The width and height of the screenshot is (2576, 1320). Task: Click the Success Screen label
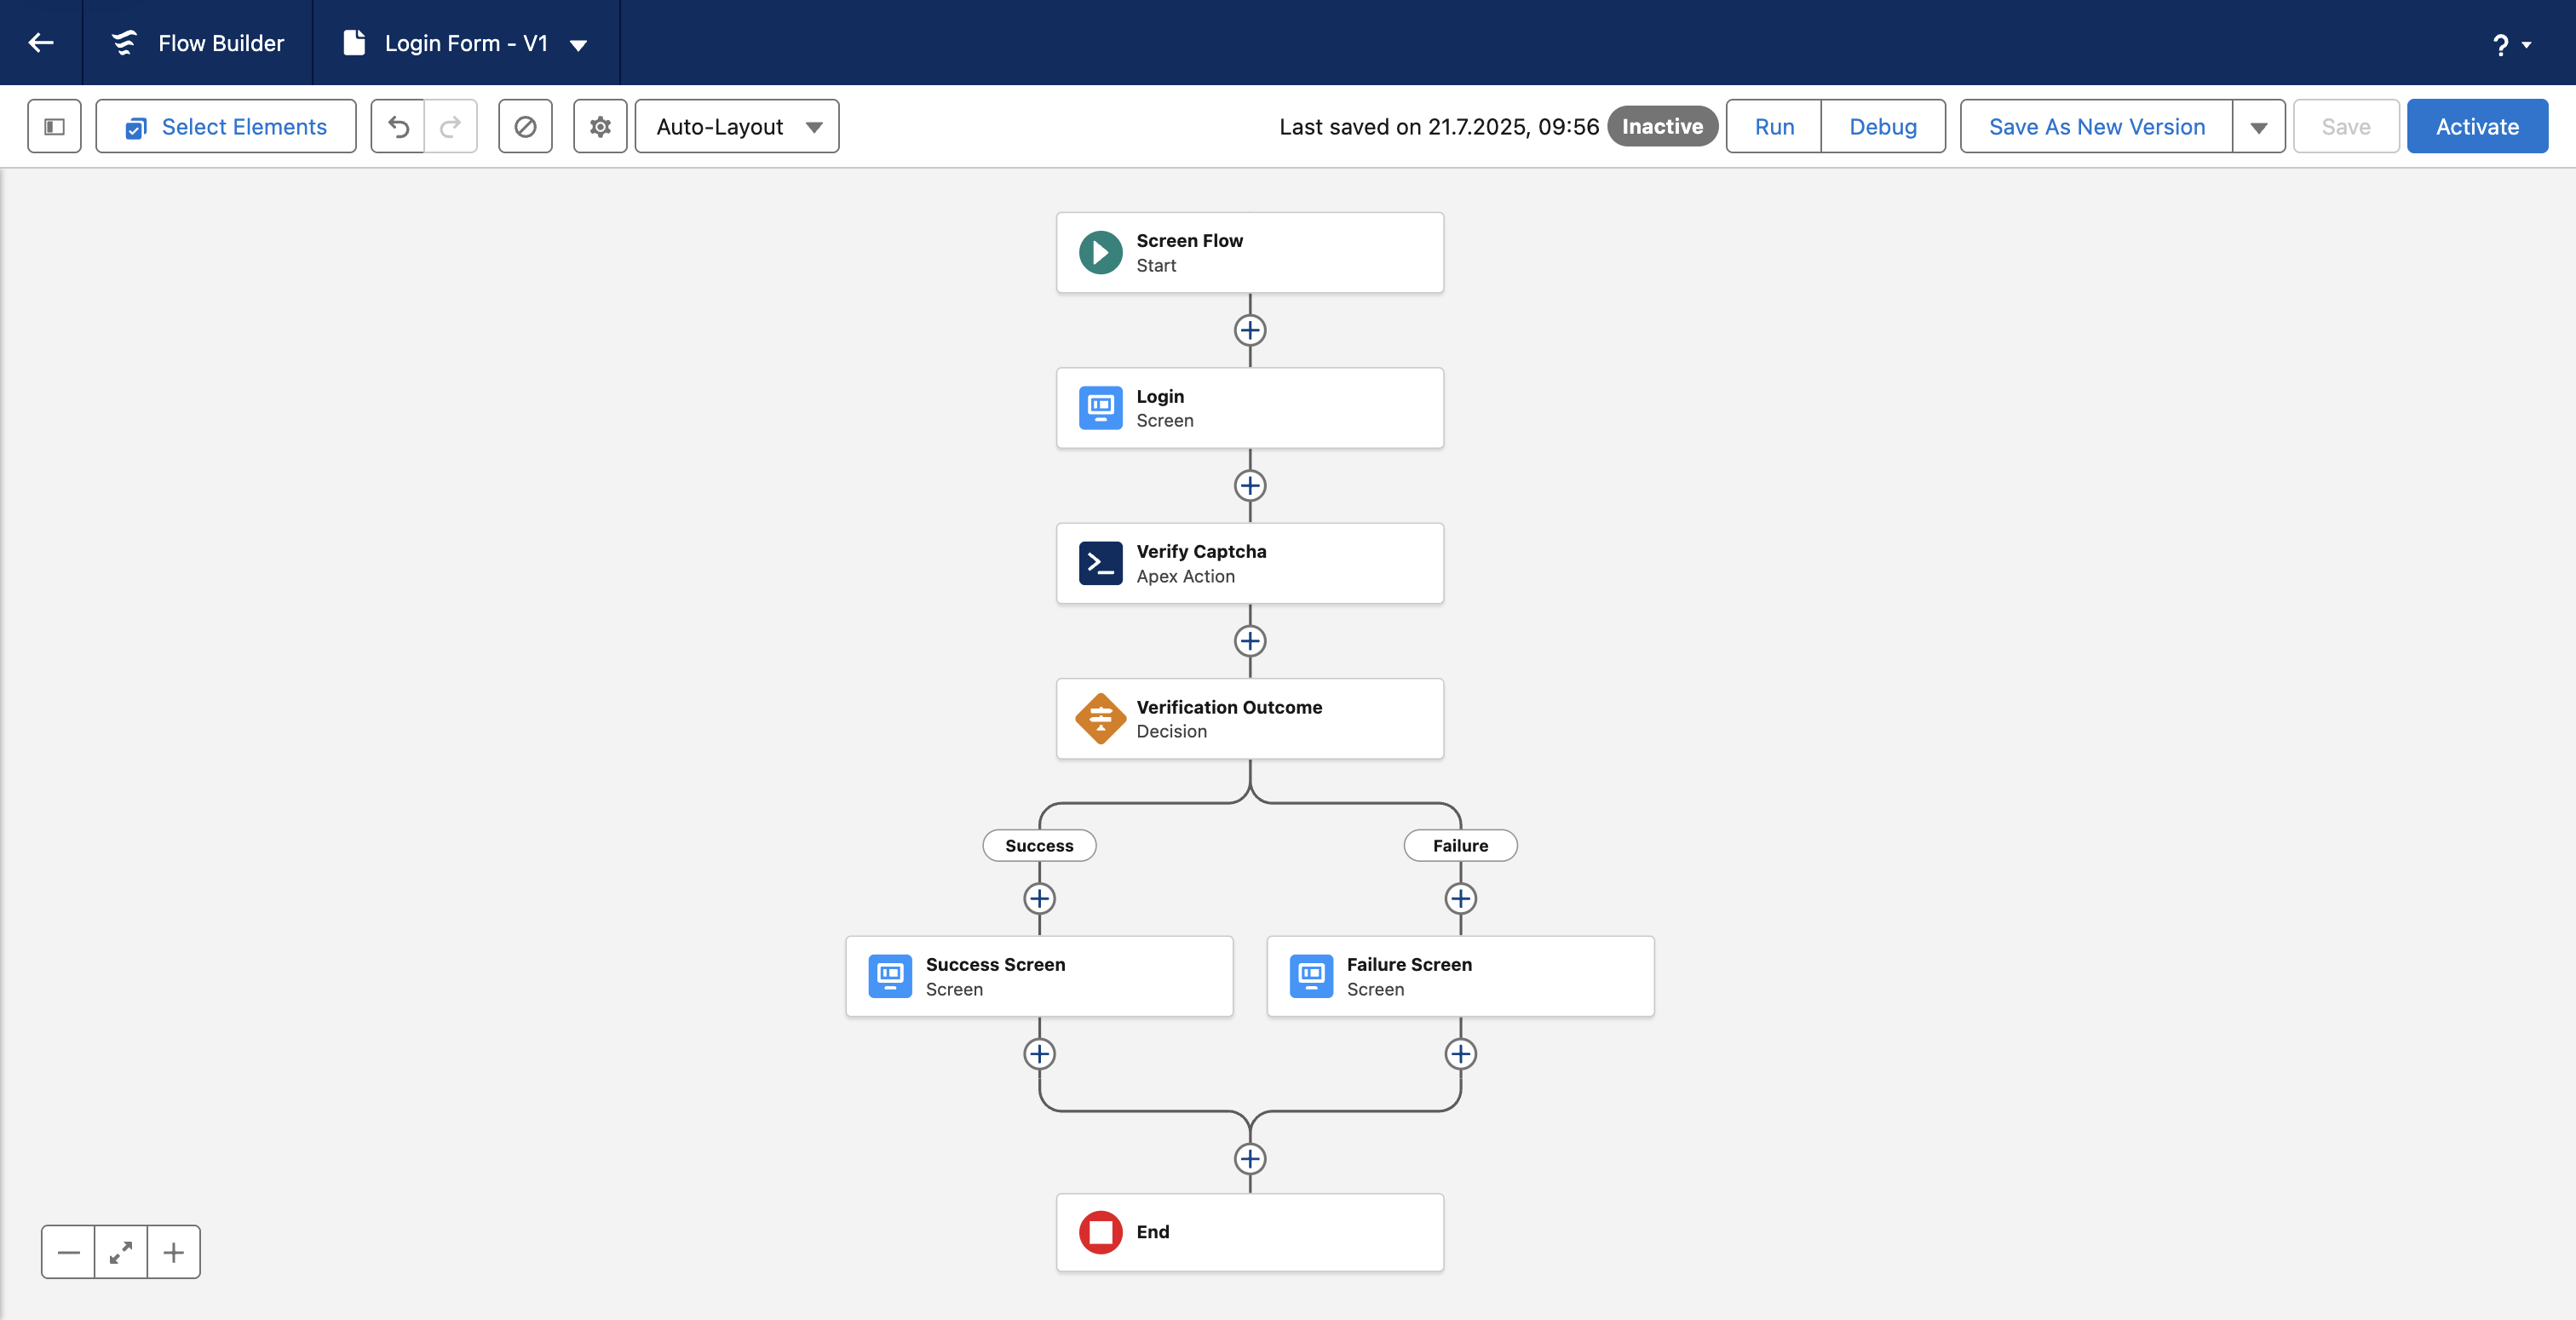coord(995,964)
